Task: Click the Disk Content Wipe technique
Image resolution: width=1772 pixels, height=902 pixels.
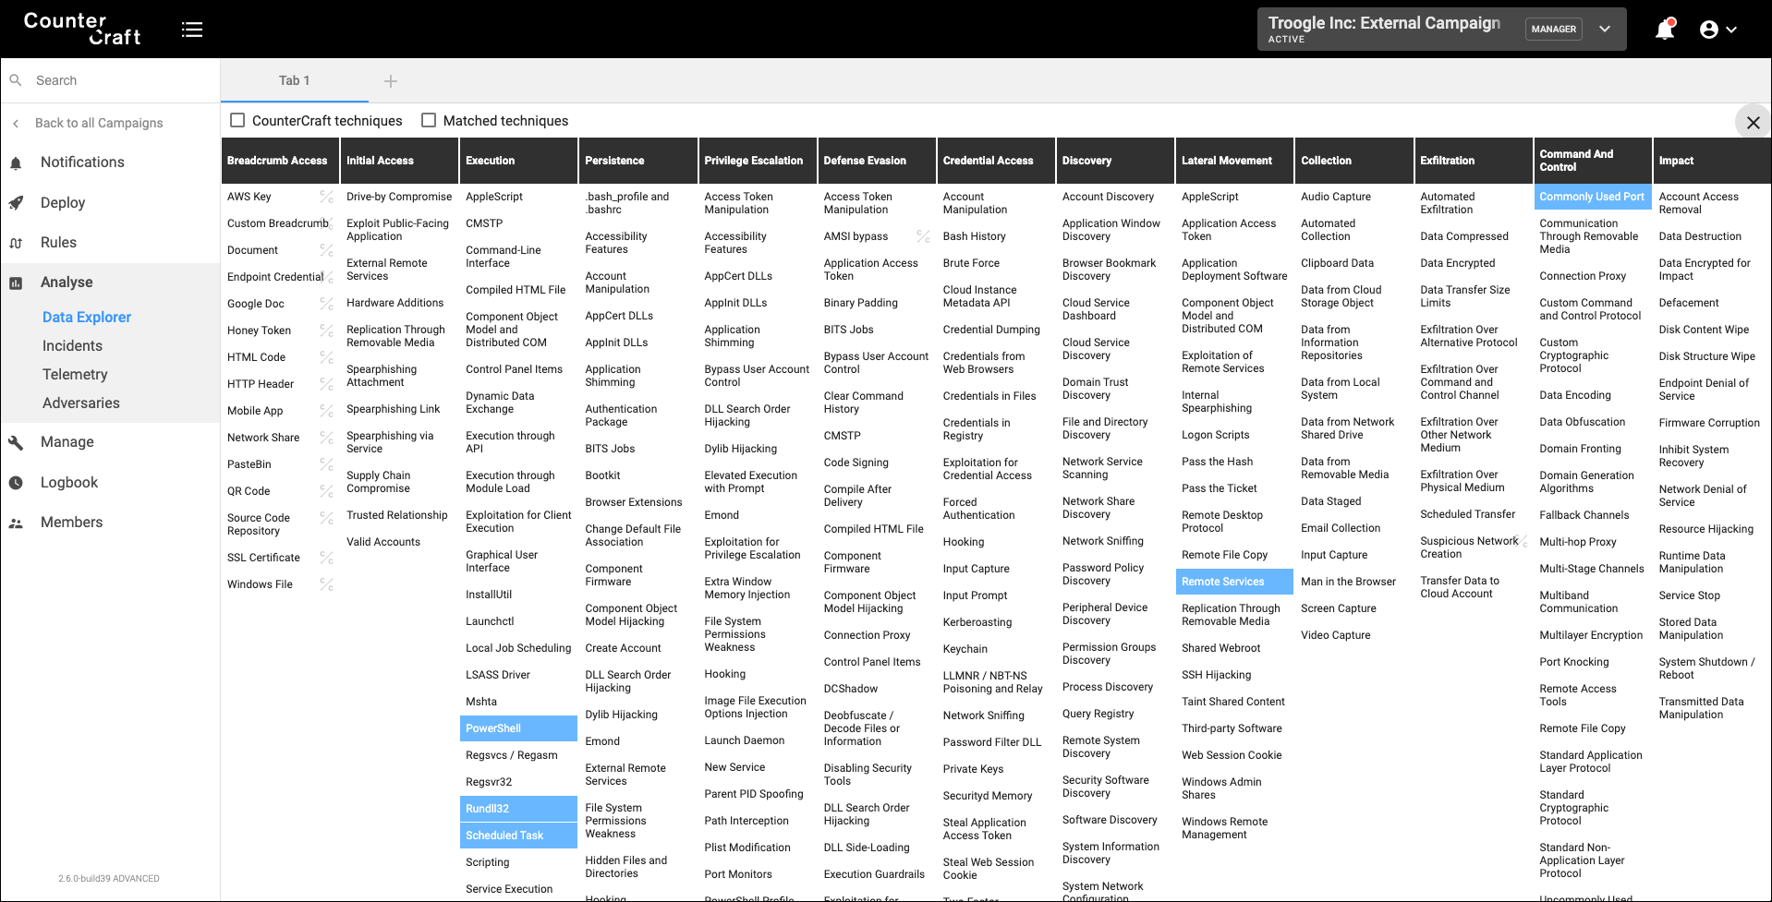Action: [1704, 330]
